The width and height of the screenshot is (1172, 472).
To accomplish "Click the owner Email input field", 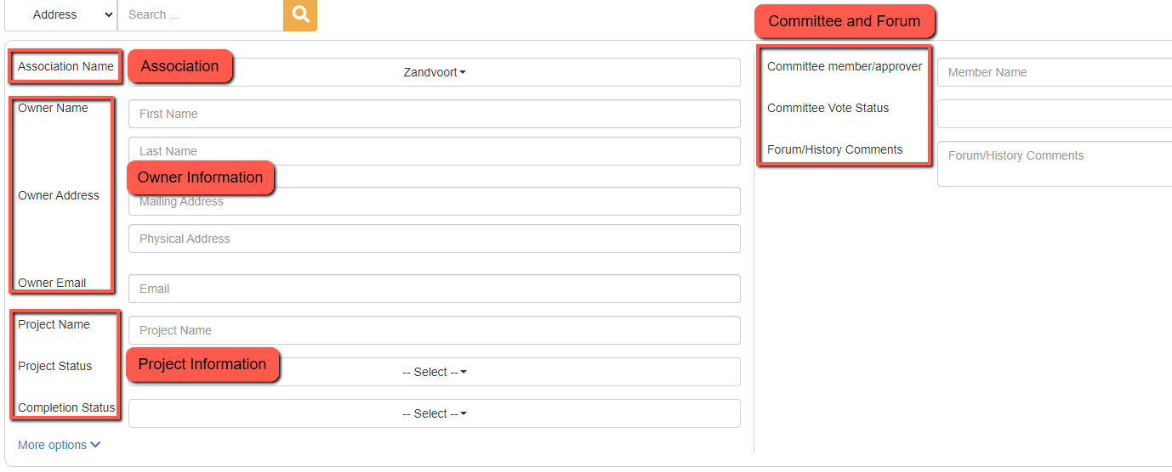I will pos(434,289).
